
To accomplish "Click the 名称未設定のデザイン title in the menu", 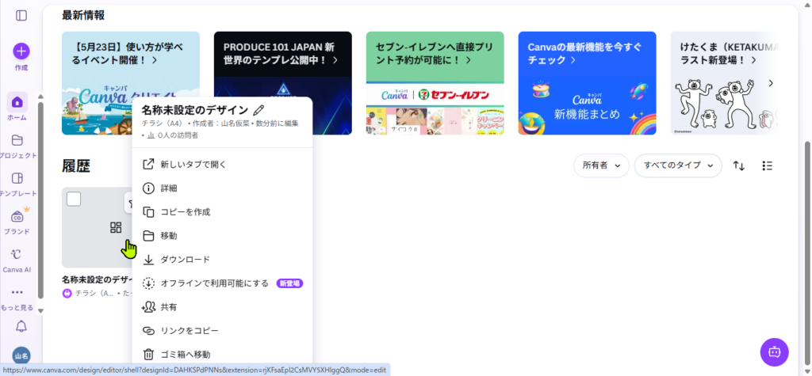I will coord(195,110).
